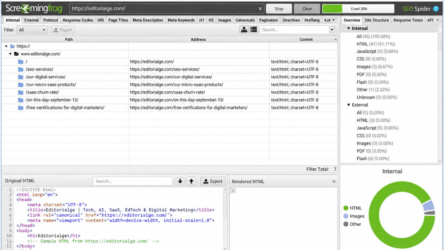Click the Export button beside Filter
The height and width of the screenshot is (250, 444).
[x=62, y=30]
